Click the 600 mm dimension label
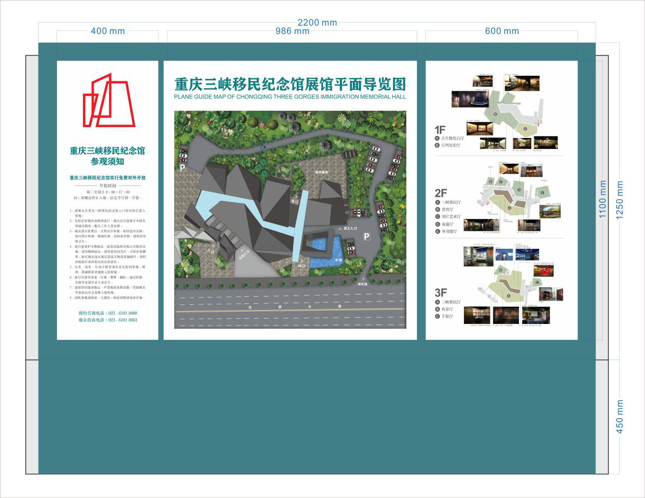The width and height of the screenshot is (645, 498). coord(502,31)
